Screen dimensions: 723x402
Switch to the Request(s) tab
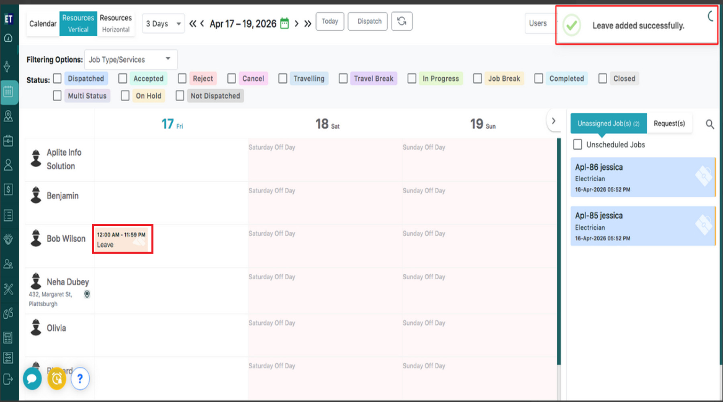669,123
